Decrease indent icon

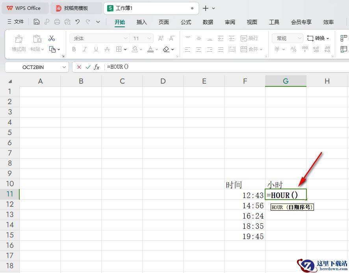point(221,38)
